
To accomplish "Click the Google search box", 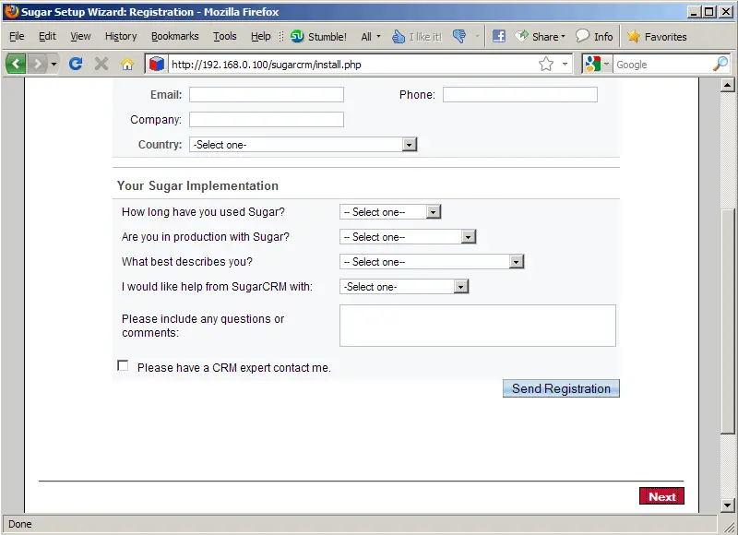I will coord(662,65).
